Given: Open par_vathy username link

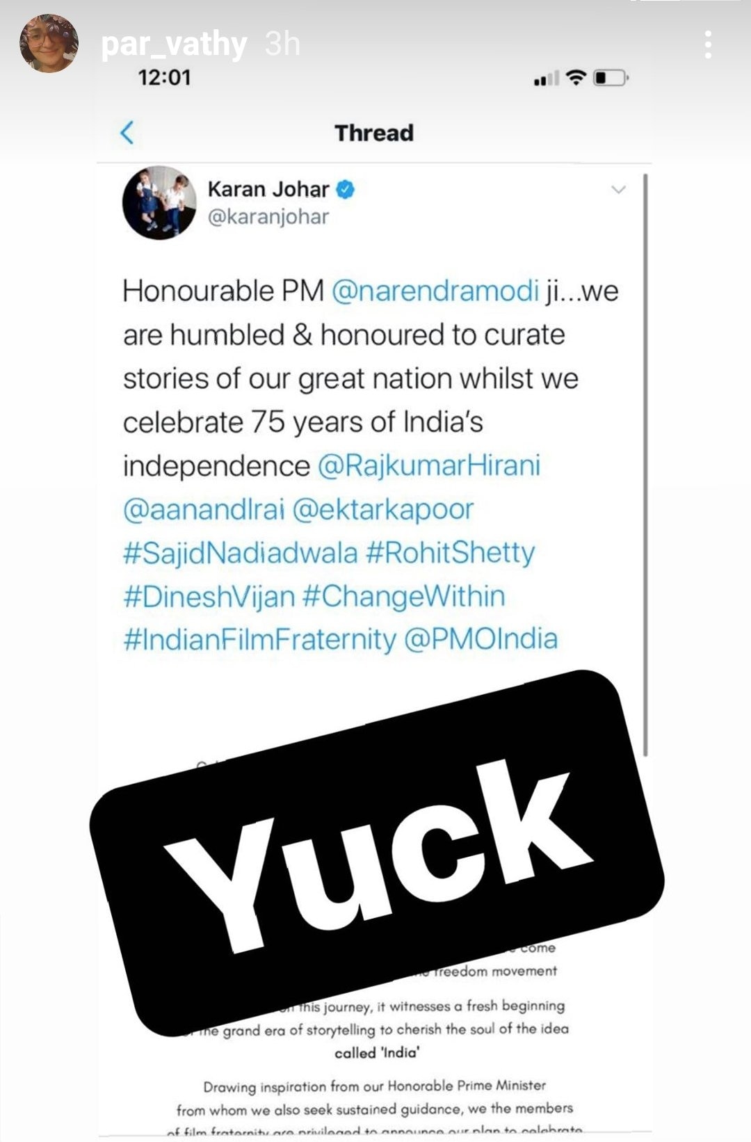Looking at the screenshot, I should coord(174,44).
